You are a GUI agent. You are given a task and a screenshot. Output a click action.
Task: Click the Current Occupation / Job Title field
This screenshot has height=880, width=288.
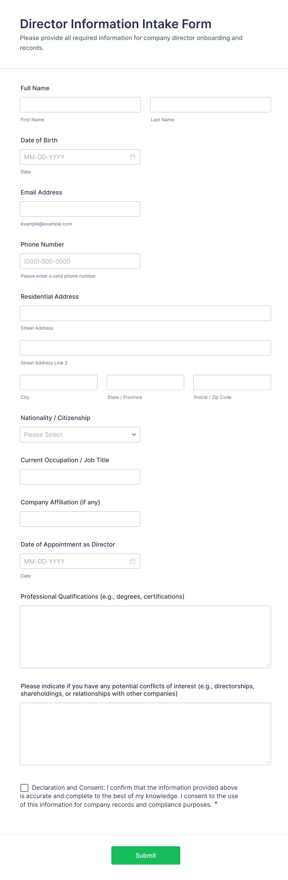coord(80,476)
